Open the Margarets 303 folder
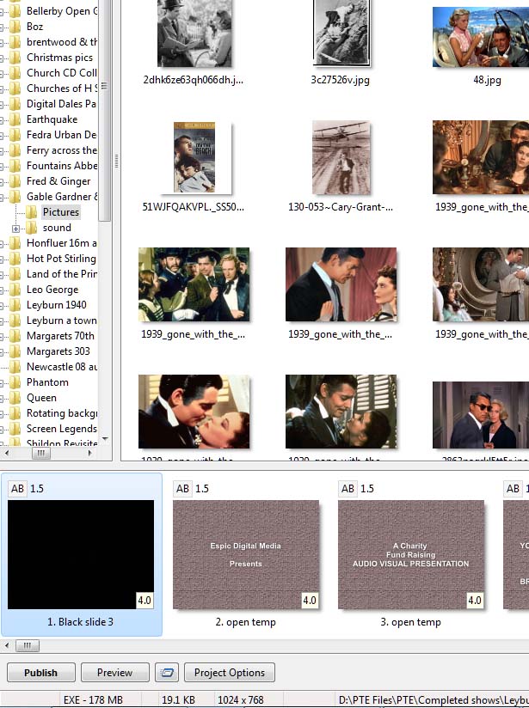 click(58, 351)
